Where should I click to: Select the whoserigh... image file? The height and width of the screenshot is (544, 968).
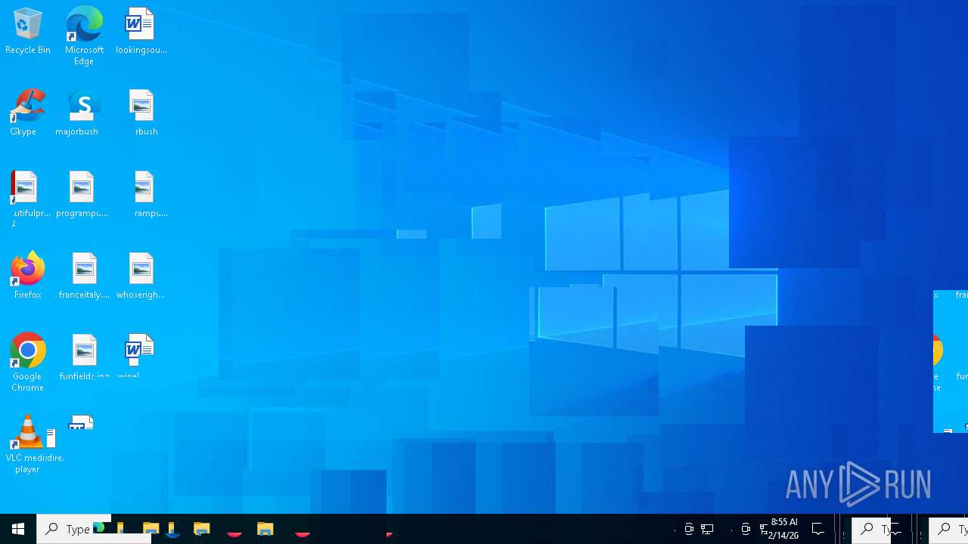[141, 276]
